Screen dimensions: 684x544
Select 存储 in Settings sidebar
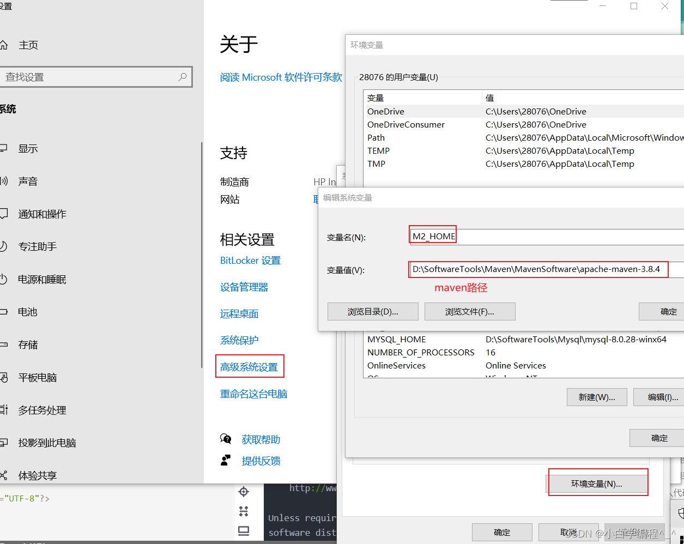(28, 345)
